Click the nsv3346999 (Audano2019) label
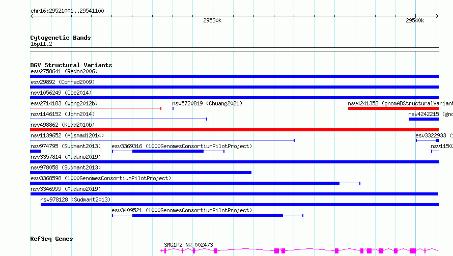 point(66,189)
